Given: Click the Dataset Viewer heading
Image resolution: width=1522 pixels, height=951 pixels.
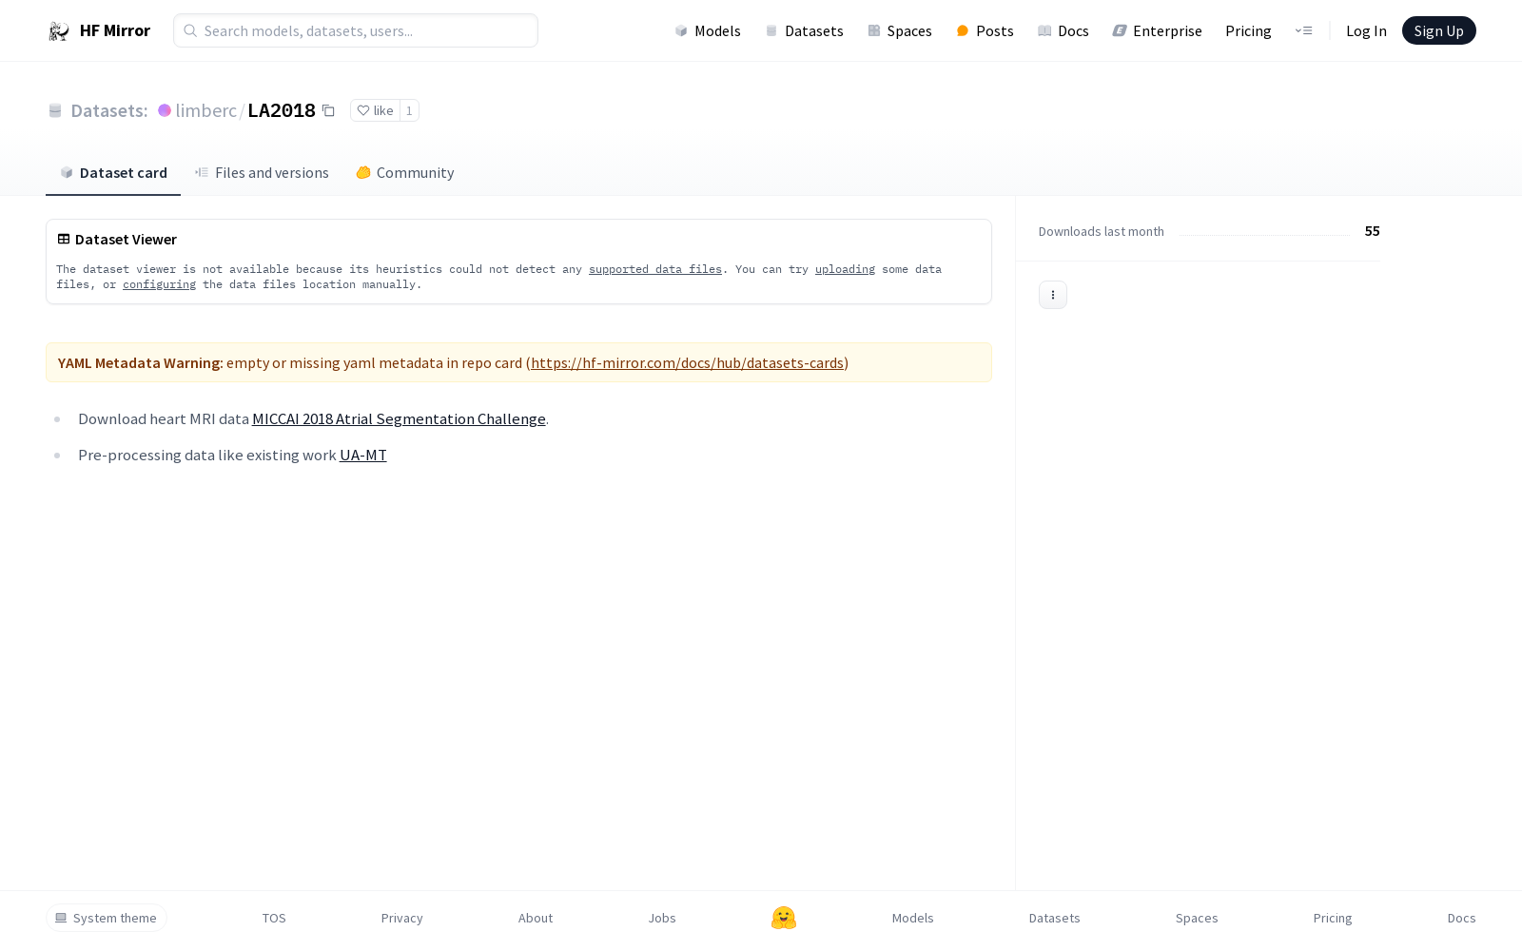Looking at the screenshot, I should 126,239.
